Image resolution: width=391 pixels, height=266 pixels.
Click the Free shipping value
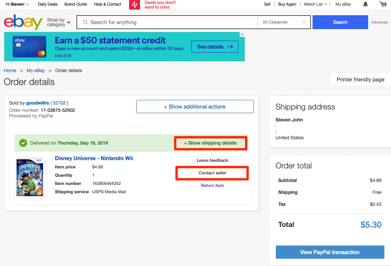coord(377,192)
